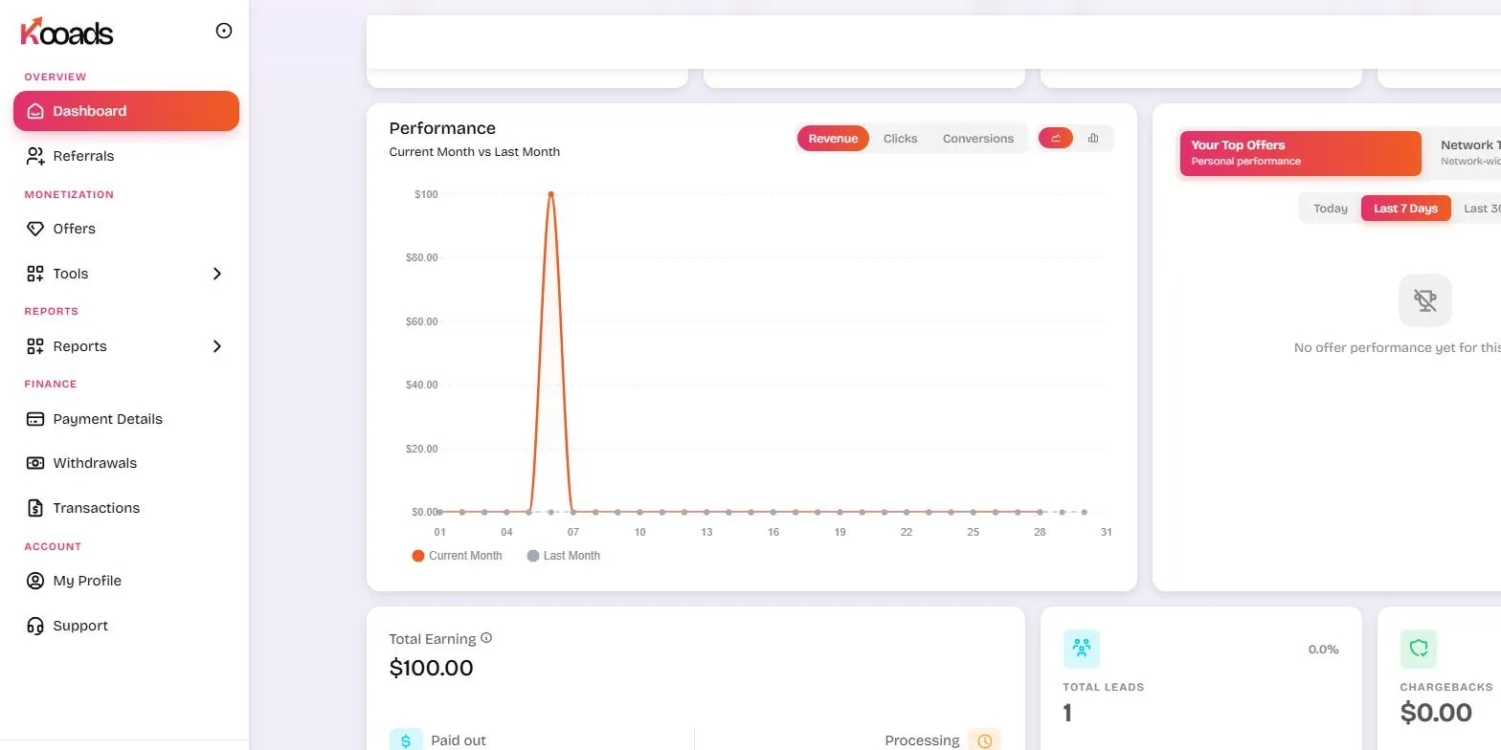This screenshot has width=1501, height=750.
Task: Click the Support headset icon
Action: tap(35, 626)
